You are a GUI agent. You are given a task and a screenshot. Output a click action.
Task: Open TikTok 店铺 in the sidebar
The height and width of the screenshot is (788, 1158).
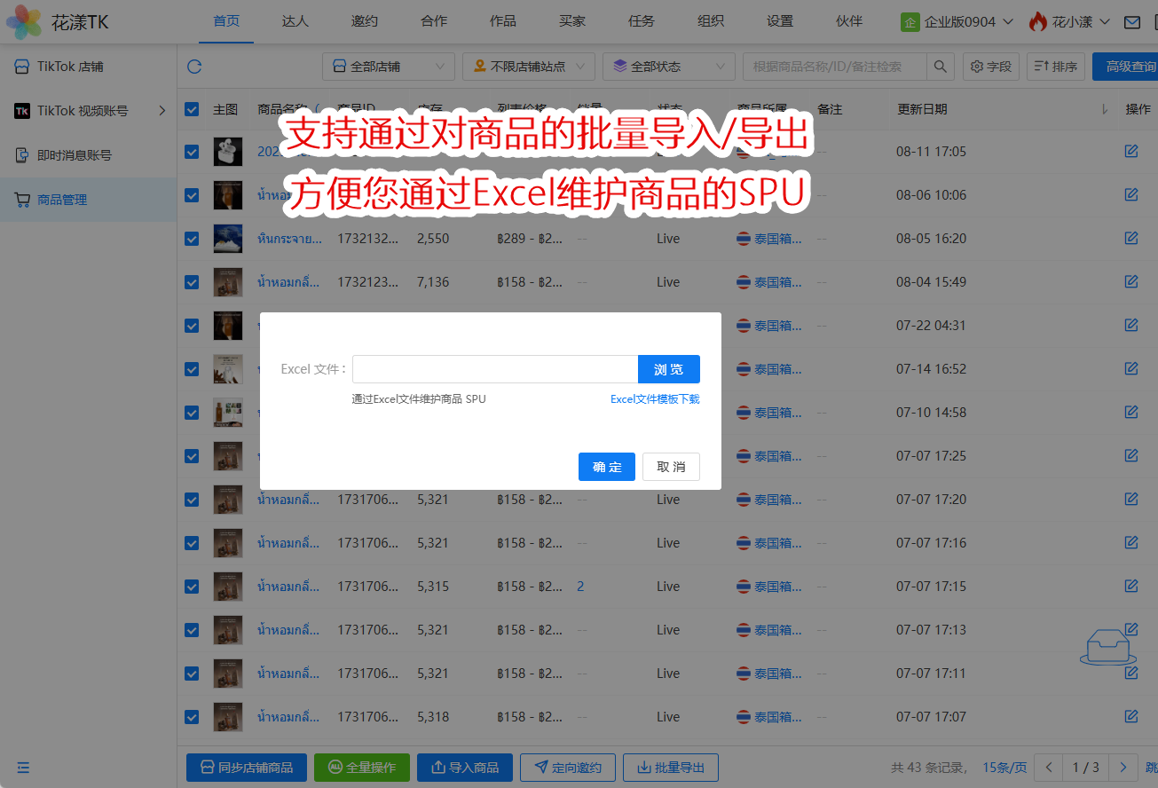[x=71, y=67]
